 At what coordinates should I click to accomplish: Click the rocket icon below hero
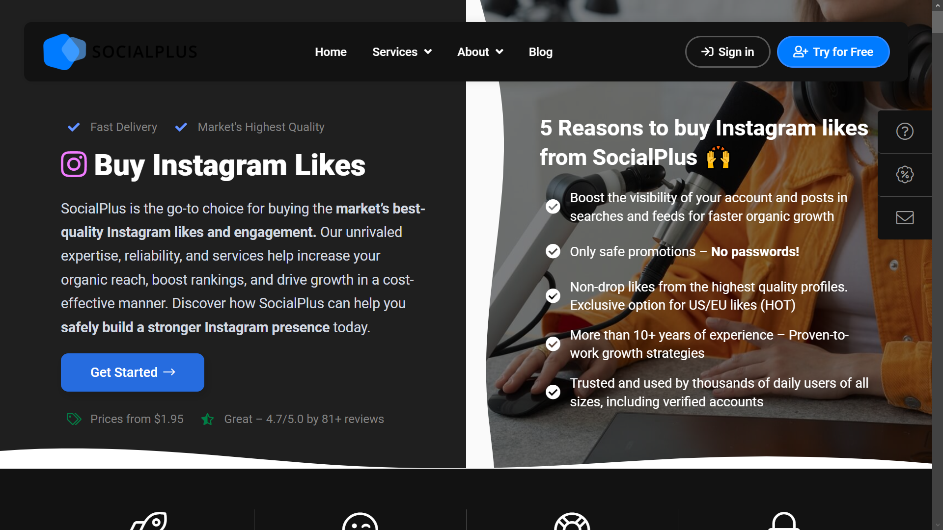[x=149, y=521]
